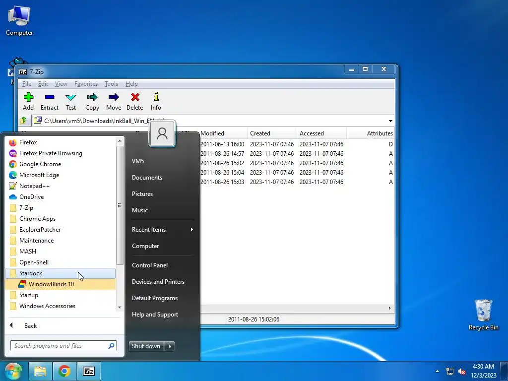Expand the MASH program folder
Viewport: 508px width, 381px height.
coord(60,252)
